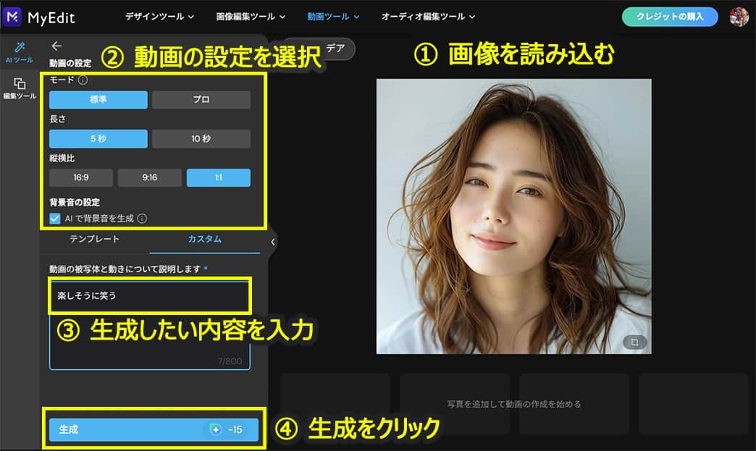This screenshot has width=756, height=451.
Task: Click the info icon beside モード
Action: (81, 80)
